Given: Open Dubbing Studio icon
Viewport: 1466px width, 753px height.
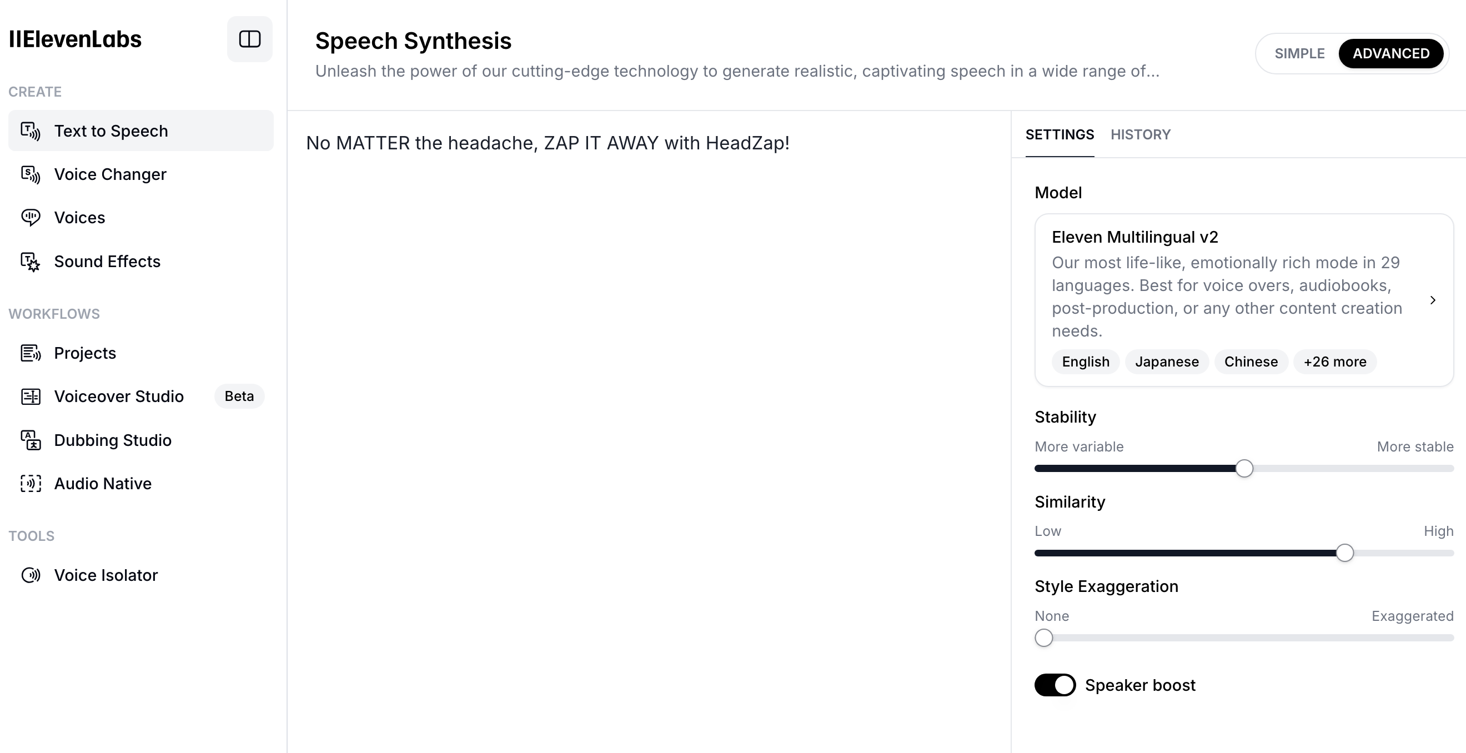Looking at the screenshot, I should 30,440.
